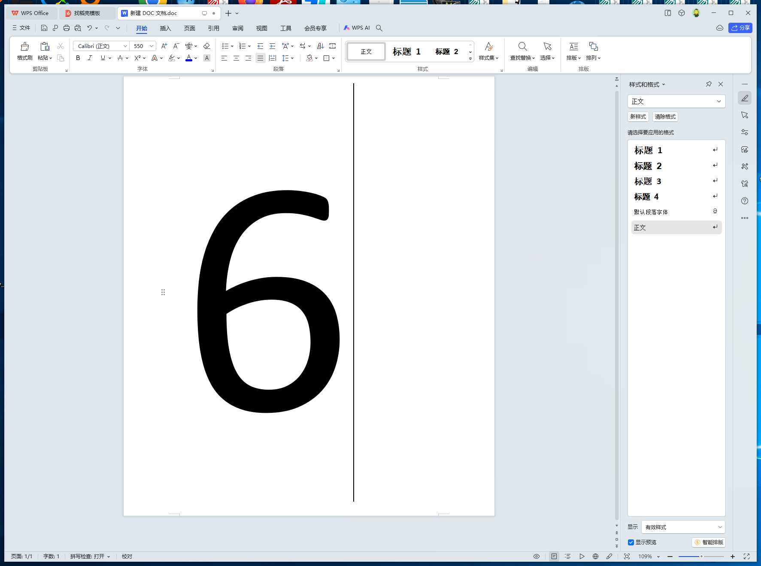Viewport: 761px width, 566px height.
Task: Click the sort A-Z icon
Action: [320, 46]
